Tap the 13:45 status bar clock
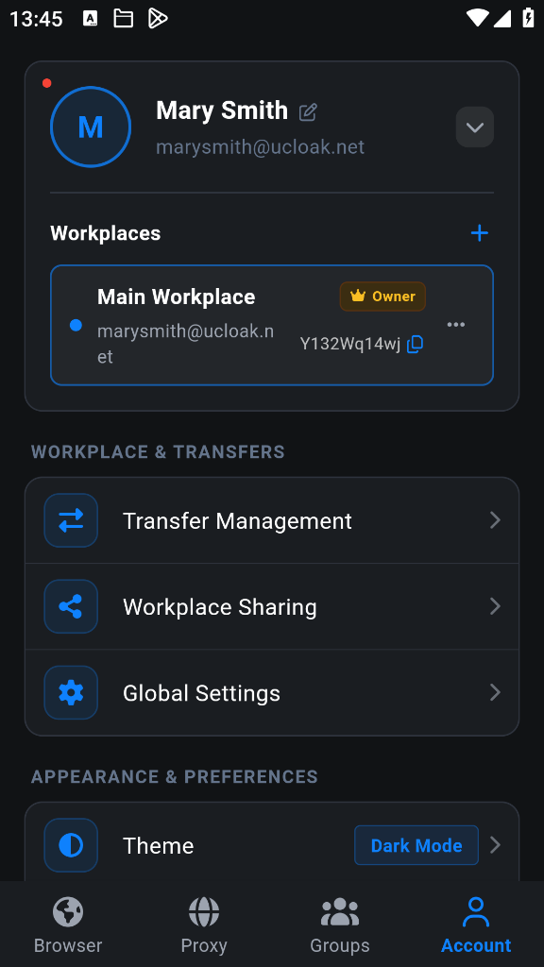The height and width of the screenshot is (967, 544). click(37, 19)
